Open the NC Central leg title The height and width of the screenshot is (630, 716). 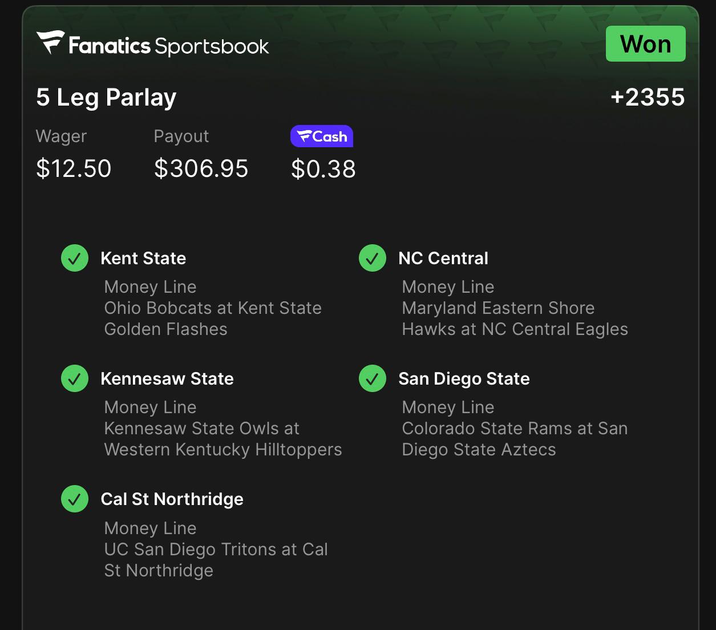point(443,259)
